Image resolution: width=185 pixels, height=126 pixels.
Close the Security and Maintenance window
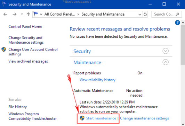pos(178,4)
